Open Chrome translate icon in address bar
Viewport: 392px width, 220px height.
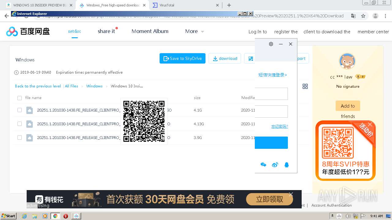[x=353, y=16]
